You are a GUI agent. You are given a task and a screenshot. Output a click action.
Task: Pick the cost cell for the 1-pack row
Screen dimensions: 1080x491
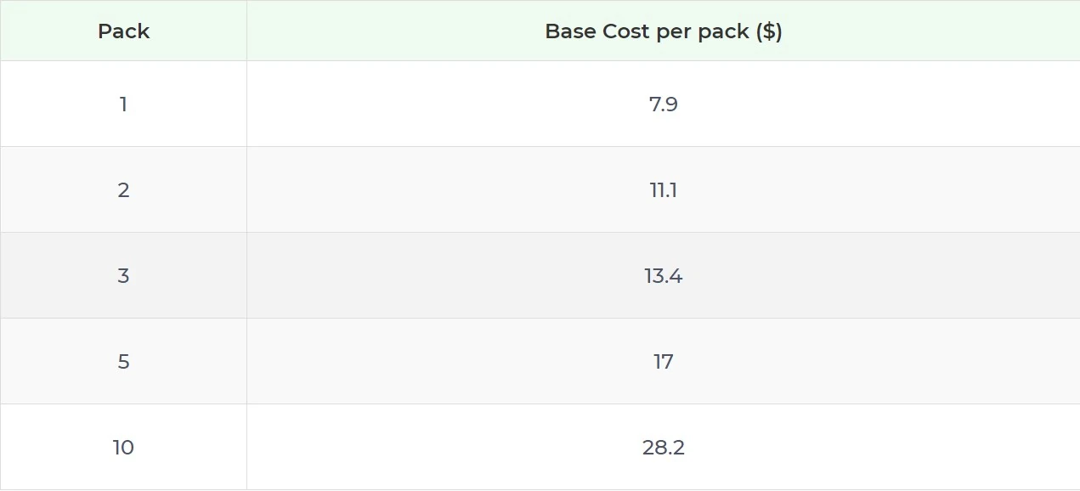[x=663, y=104]
